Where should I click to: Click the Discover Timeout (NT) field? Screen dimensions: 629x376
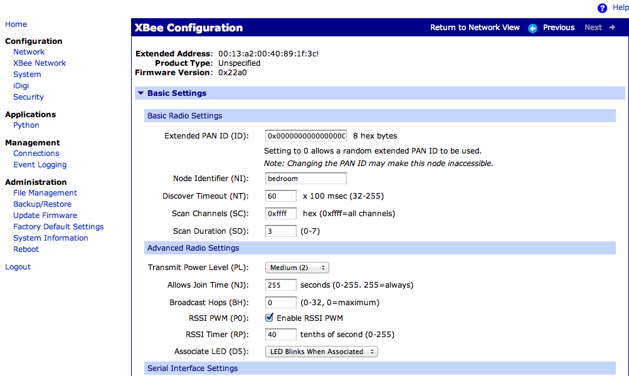point(280,196)
